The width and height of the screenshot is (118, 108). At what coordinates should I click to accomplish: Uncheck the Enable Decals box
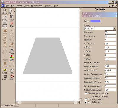point(86,102)
